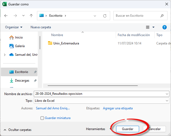171x136 pixels.
Task: Sort by the Tipo column header
Action: pyautogui.click(x=159, y=35)
